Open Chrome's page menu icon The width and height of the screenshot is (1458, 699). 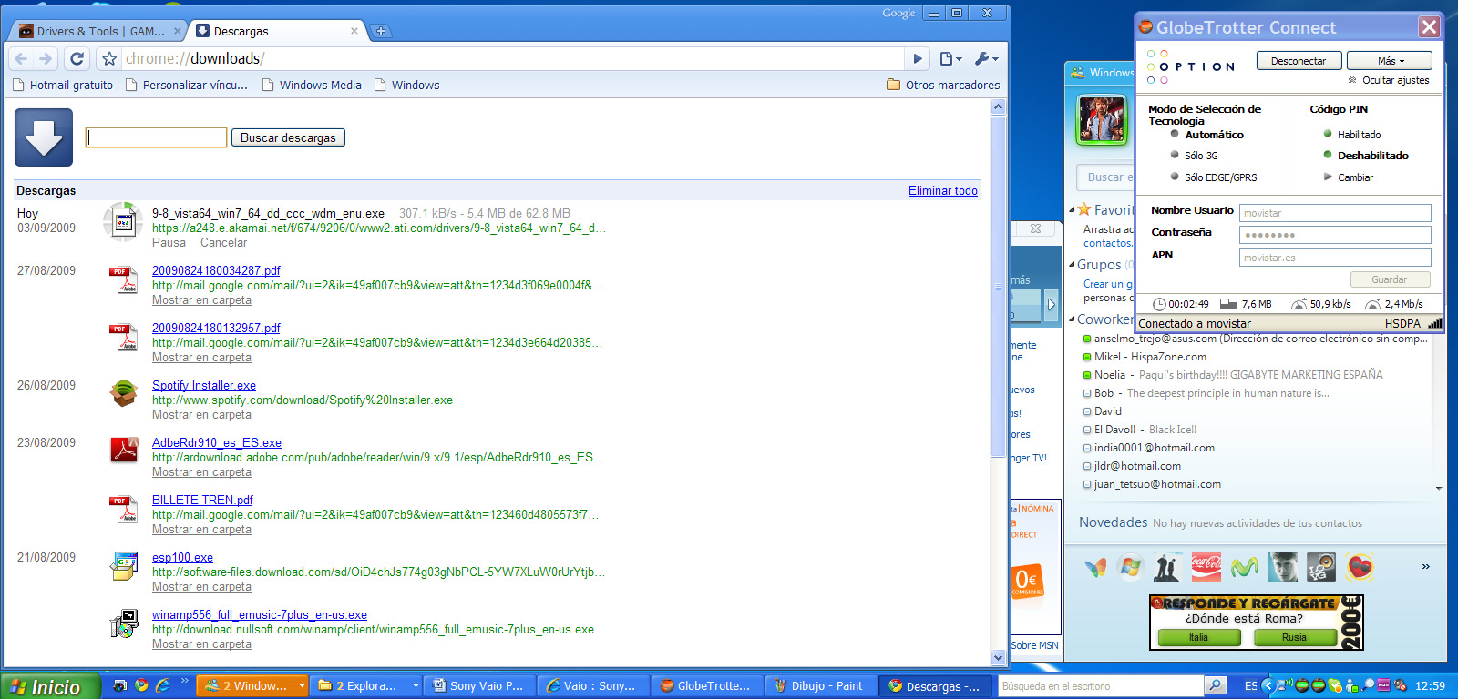pos(950,59)
